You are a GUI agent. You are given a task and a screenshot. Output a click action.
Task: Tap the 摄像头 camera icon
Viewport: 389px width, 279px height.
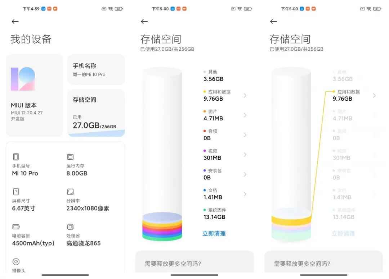coord(16,262)
